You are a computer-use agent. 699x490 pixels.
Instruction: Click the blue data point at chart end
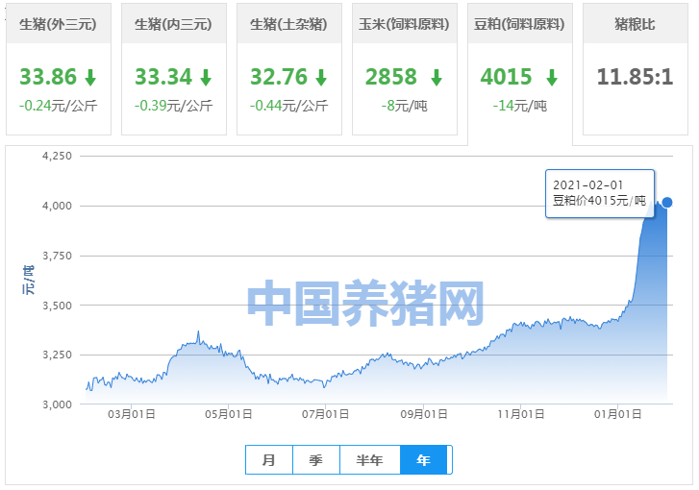667,202
